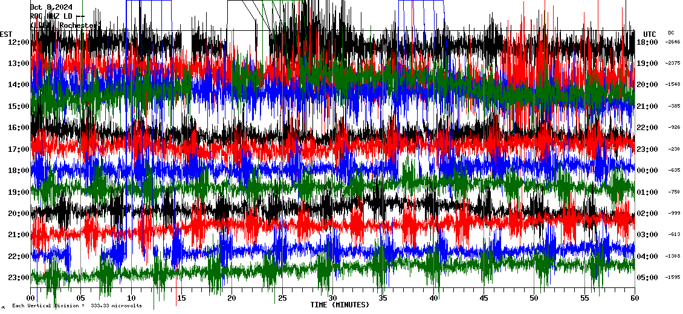Screen dimensions: 683x314
Task: Click the 30 minute axis tick label
Action: (x=332, y=298)
